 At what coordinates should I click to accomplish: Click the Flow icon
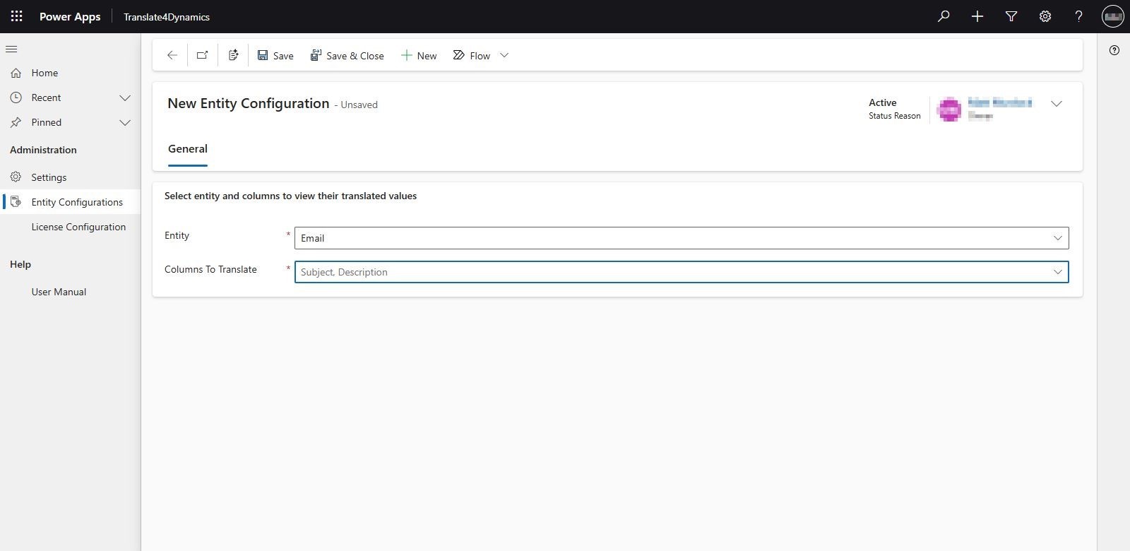point(459,55)
